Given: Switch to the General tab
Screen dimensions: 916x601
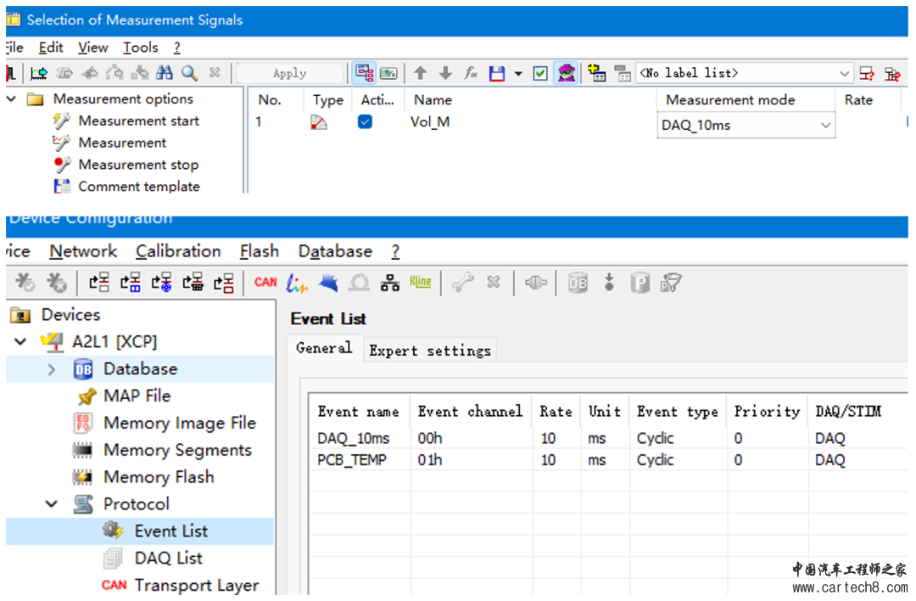Looking at the screenshot, I should pyautogui.click(x=324, y=348).
